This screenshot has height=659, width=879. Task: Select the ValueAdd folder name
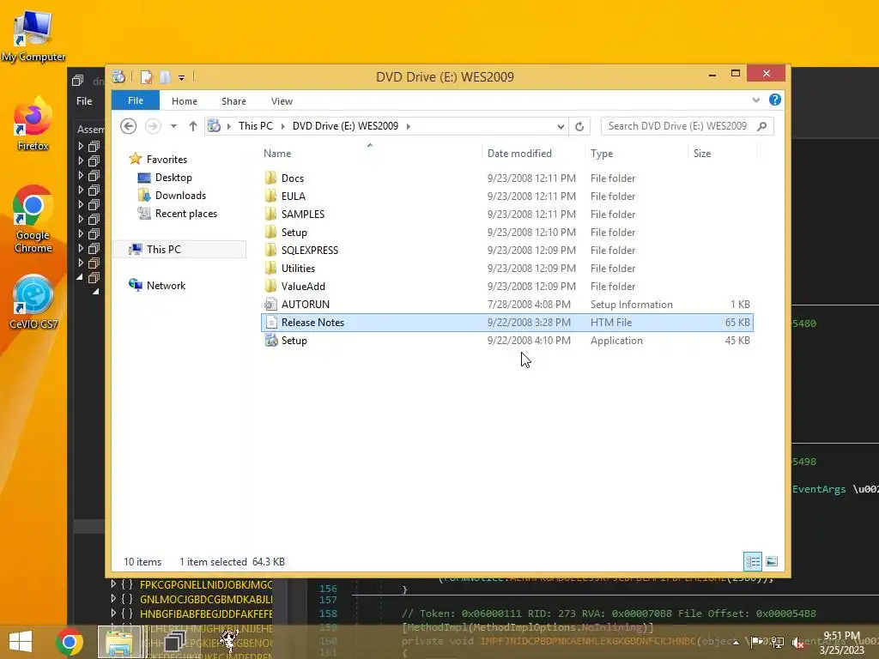(303, 286)
